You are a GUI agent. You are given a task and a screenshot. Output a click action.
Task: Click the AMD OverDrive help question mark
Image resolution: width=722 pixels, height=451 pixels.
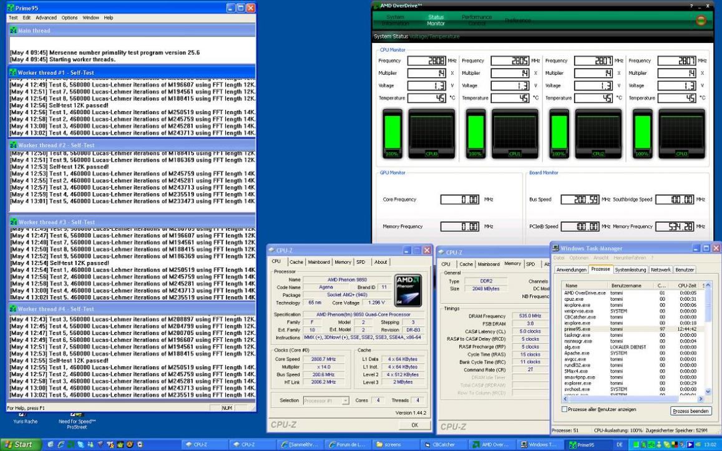tap(691, 6)
